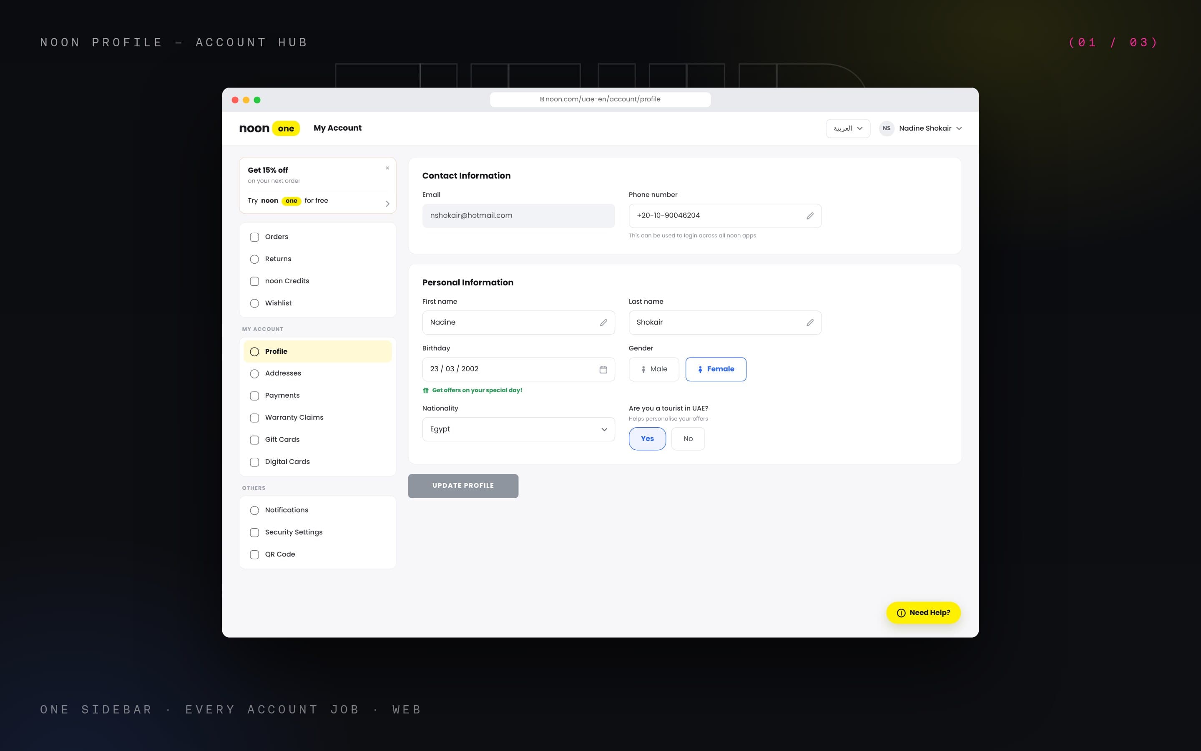Open Notifications settings
The height and width of the screenshot is (751, 1201).
click(318, 511)
